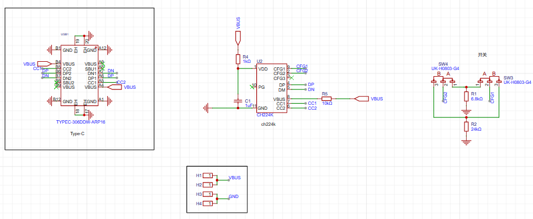Click the GND net label near H3
533x219 pixels.
(x=234, y=196)
